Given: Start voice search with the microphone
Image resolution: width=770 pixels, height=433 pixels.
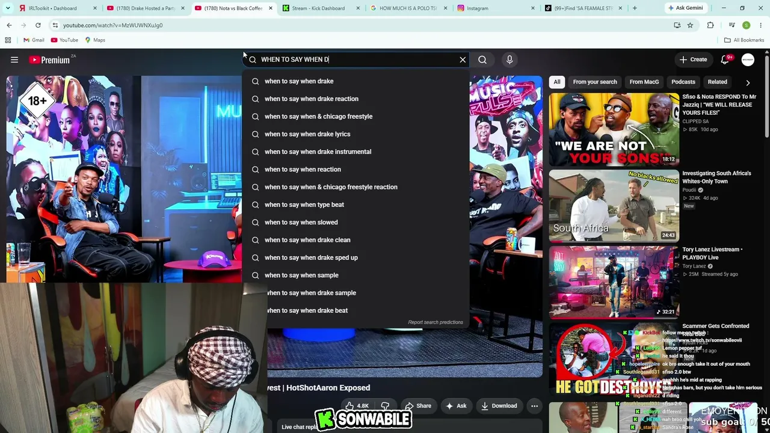Looking at the screenshot, I should [x=510, y=60].
